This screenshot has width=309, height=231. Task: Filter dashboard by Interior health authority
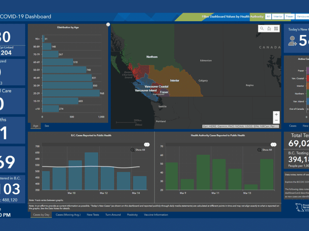click(278, 17)
